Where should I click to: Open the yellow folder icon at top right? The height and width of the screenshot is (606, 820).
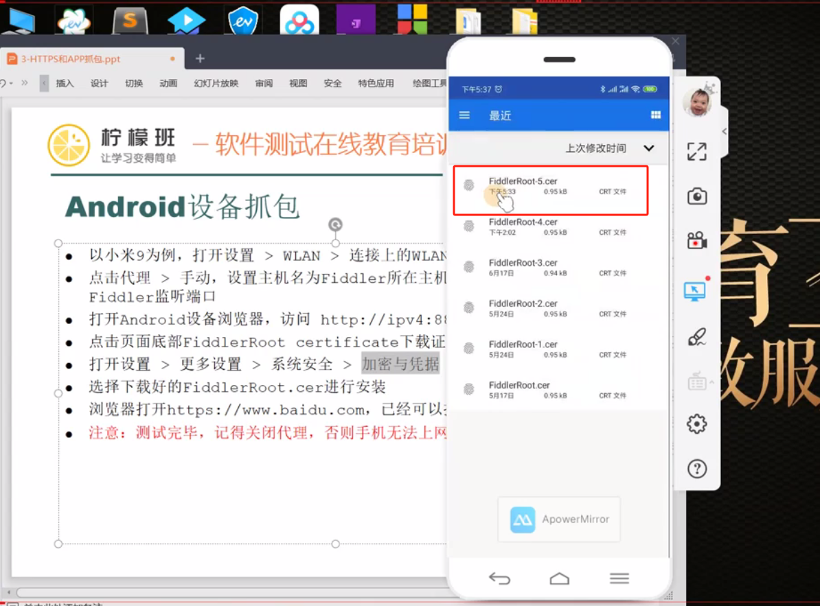coord(524,21)
